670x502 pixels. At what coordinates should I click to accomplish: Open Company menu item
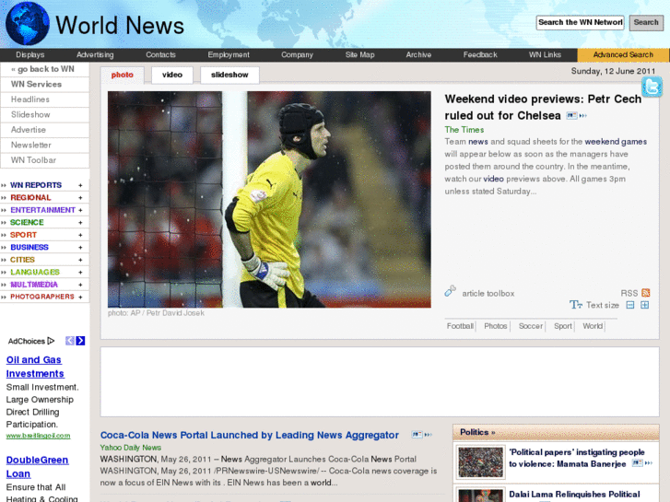297,54
